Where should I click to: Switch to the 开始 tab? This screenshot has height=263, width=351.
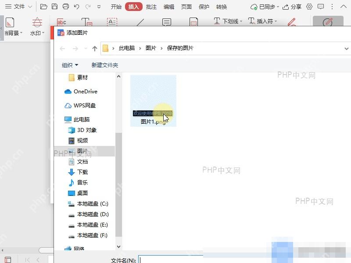[116, 7]
